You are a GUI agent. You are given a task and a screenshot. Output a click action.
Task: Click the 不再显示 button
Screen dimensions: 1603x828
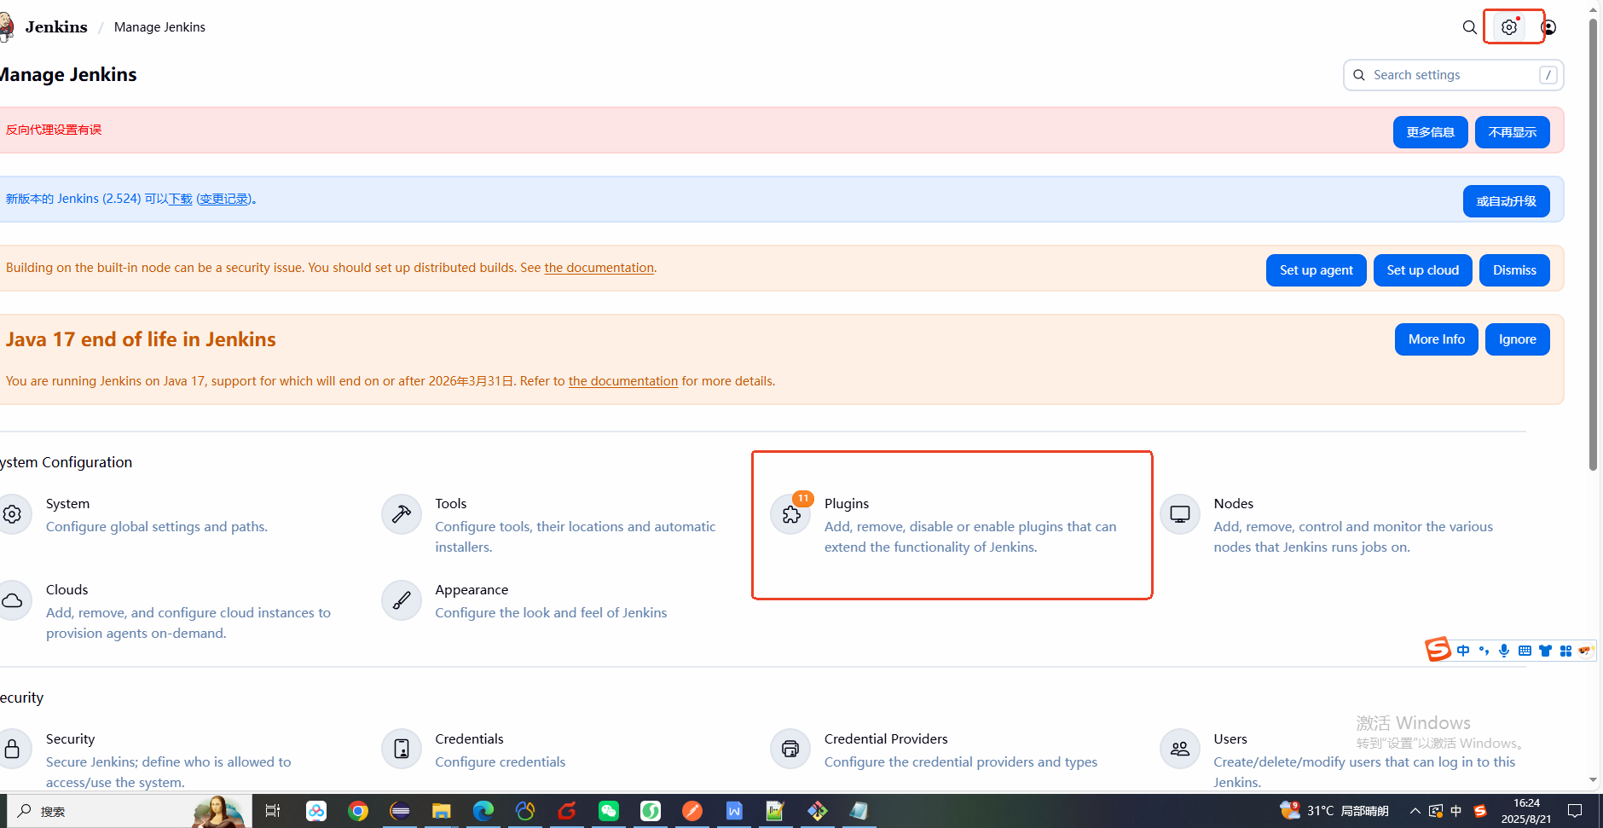pos(1512,132)
